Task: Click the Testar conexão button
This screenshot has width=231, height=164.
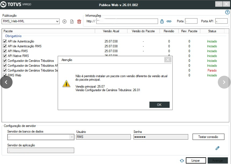Action: (208, 137)
